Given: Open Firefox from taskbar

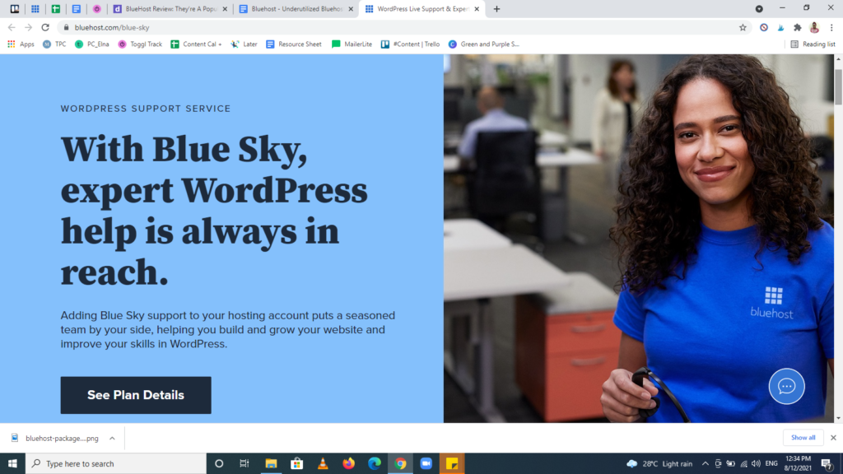Looking at the screenshot, I should pyautogui.click(x=348, y=463).
